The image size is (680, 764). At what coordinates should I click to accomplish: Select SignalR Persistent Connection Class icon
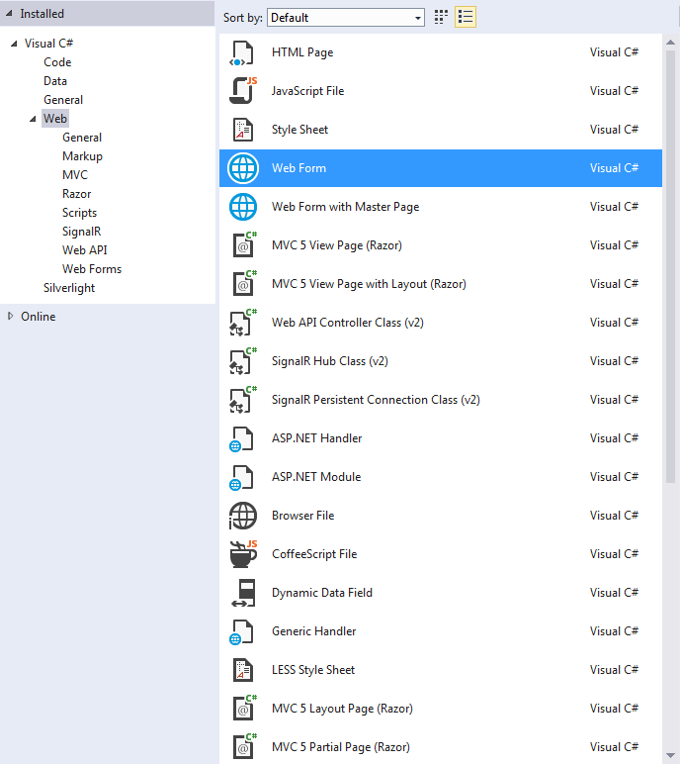[x=242, y=400]
